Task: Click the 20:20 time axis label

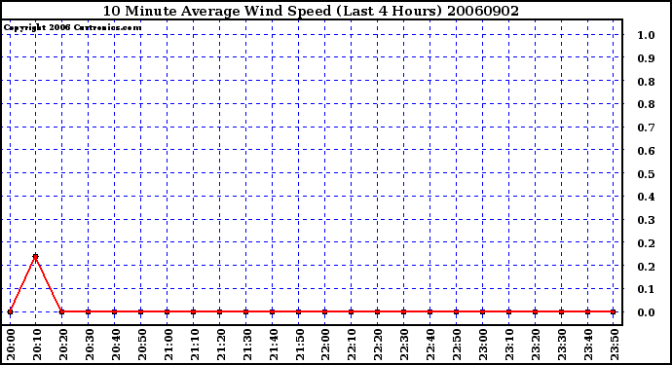Action: (63, 345)
